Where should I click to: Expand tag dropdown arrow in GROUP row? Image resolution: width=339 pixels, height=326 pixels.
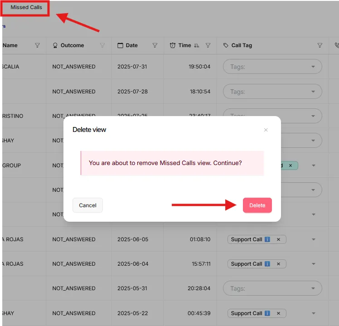(x=314, y=165)
